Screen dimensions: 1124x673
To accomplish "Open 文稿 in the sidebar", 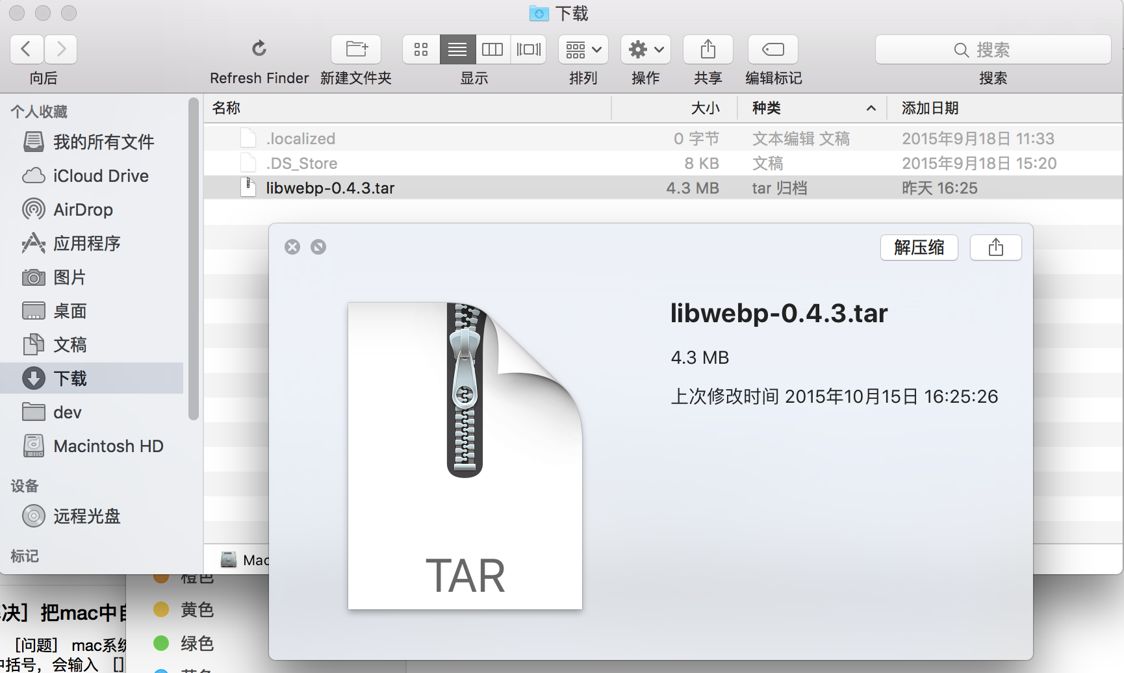I will tap(92, 344).
